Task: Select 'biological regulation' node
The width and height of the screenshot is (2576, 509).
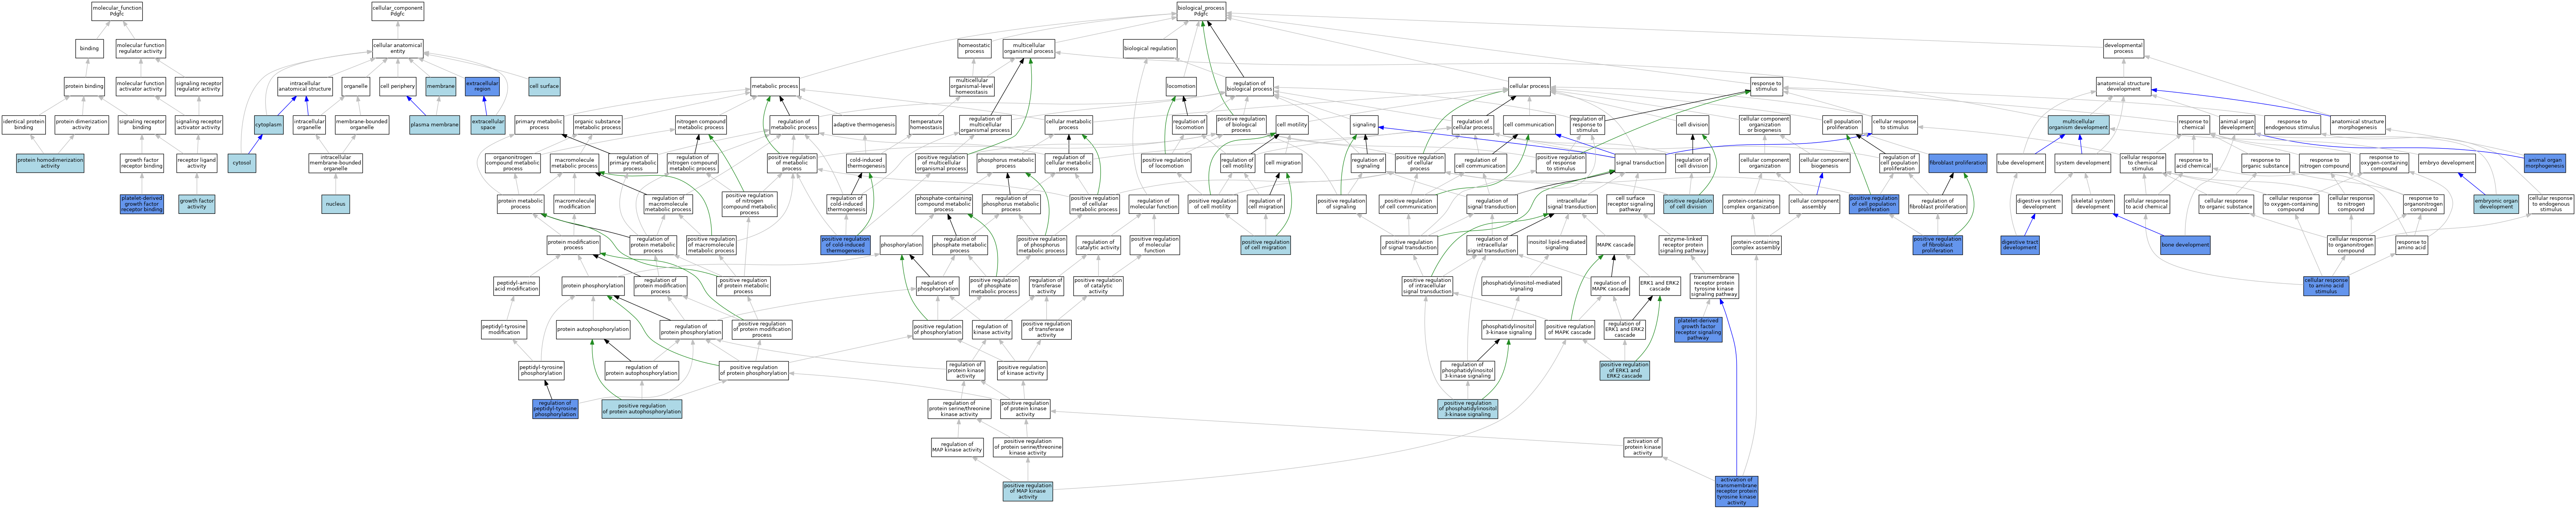Action: 1150,48
